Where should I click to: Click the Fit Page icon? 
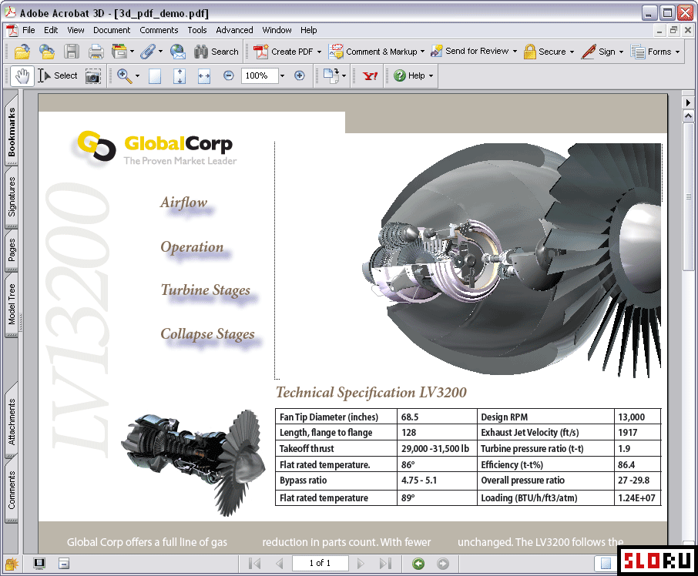click(x=180, y=76)
